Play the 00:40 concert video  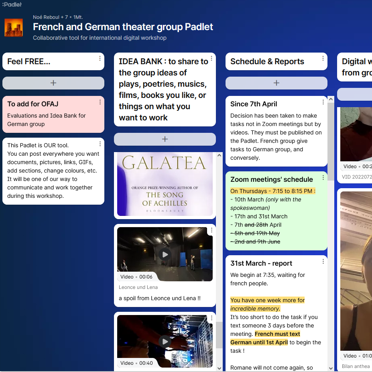click(x=165, y=341)
